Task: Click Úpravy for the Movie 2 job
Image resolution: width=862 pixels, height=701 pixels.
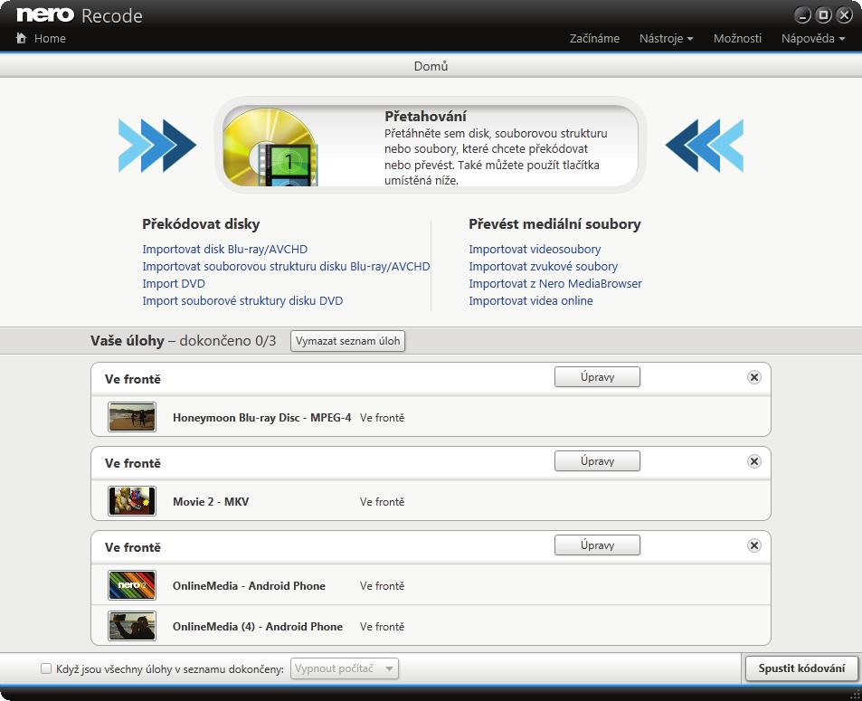Action: click(597, 460)
